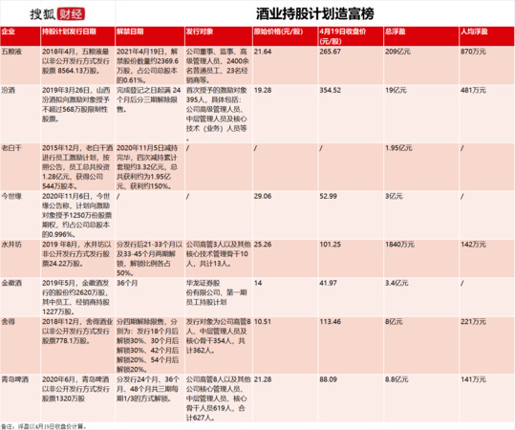The width and height of the screenshot is (515, 430).
Task: Click per-capita gain 142万元
Action: coord(473,245)
